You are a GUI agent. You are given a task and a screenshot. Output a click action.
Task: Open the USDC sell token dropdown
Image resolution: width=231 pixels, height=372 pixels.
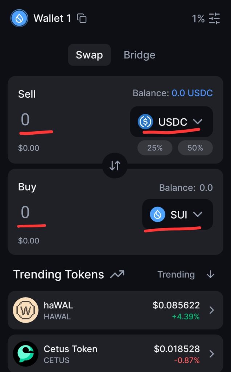pos(171,122)
